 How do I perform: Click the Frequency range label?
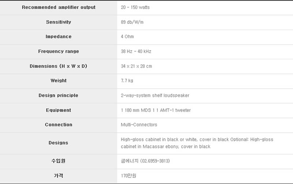pos(59,51)
